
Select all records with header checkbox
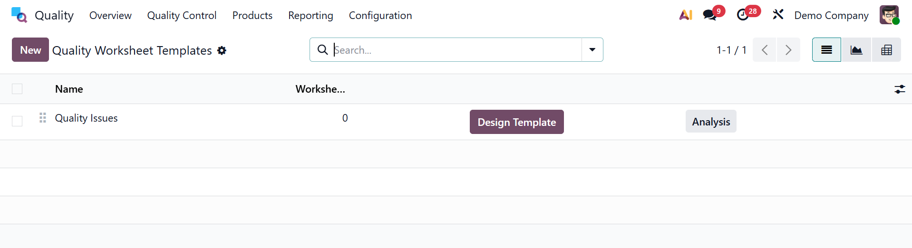[x=17, y=89]
